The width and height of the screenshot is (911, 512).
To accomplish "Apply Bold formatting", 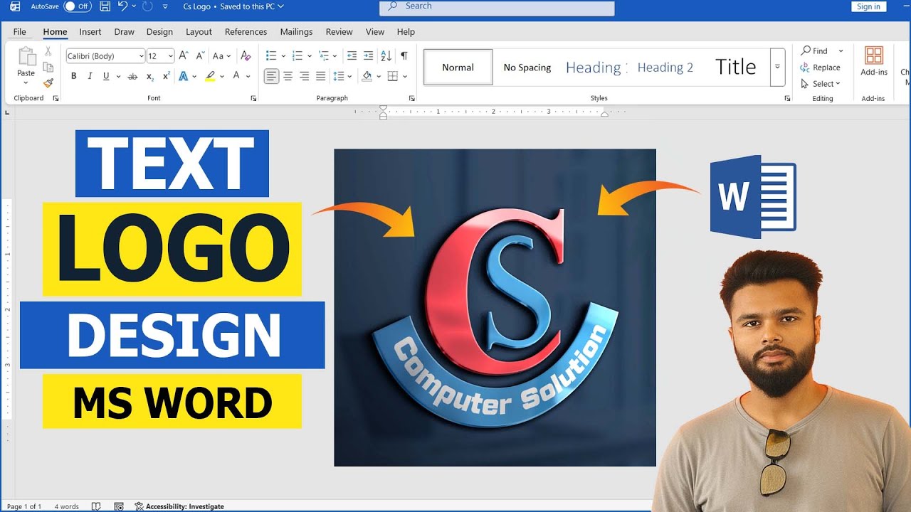I will tap(73, 76).
